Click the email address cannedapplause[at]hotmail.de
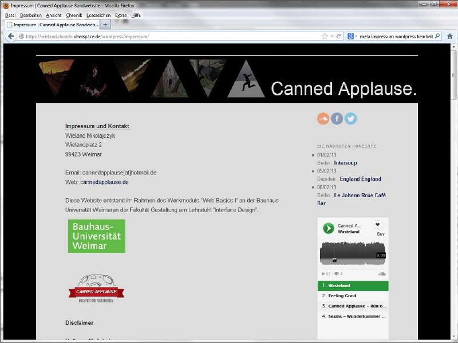Viewport: 458px width, 343px height. pos(120,173)
